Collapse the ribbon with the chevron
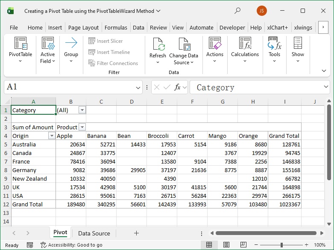 click(324, 71)
